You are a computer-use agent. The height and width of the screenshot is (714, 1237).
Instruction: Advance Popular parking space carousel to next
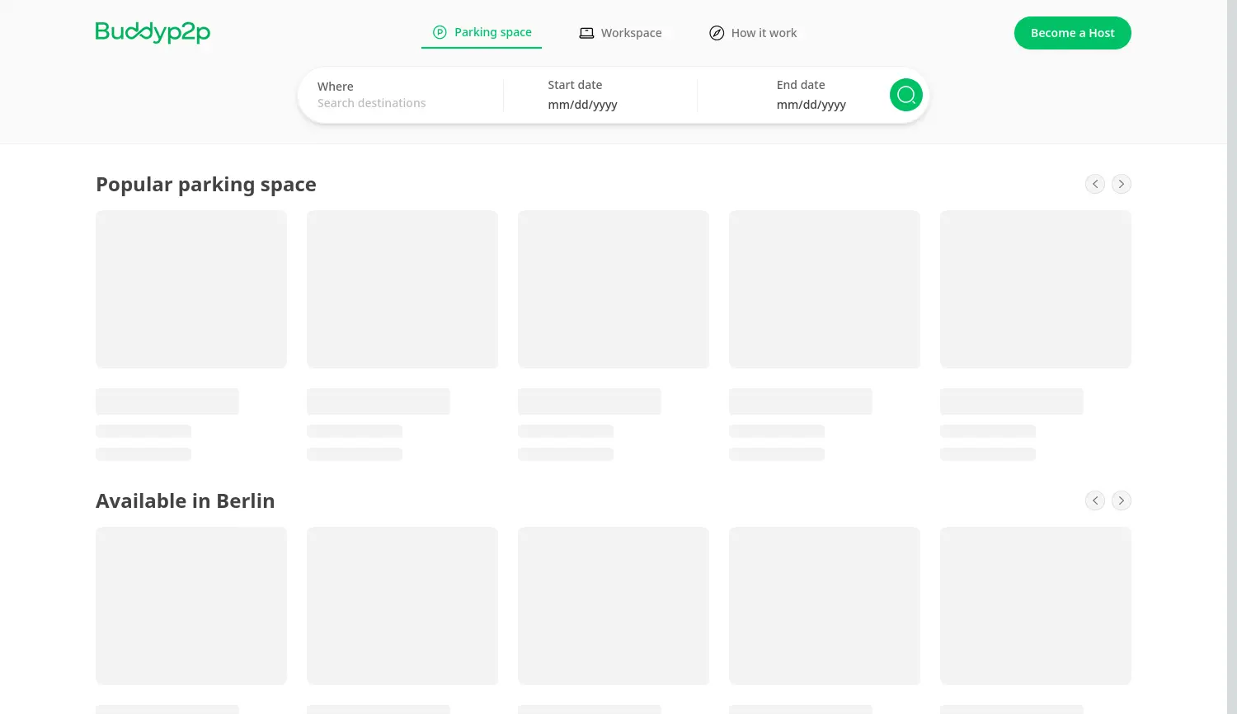(x=1121, y=184)
